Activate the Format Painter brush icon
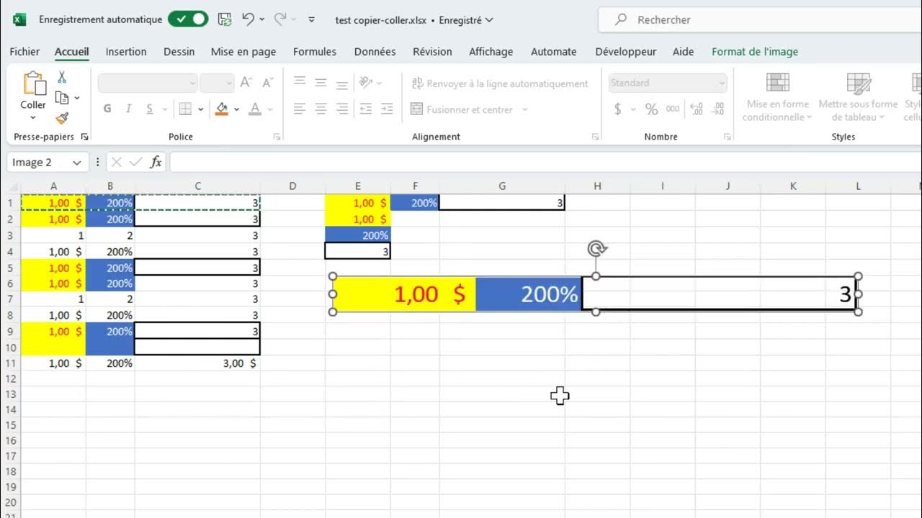The height and width of the screenshot is (518, 922). tap(62, 119)
